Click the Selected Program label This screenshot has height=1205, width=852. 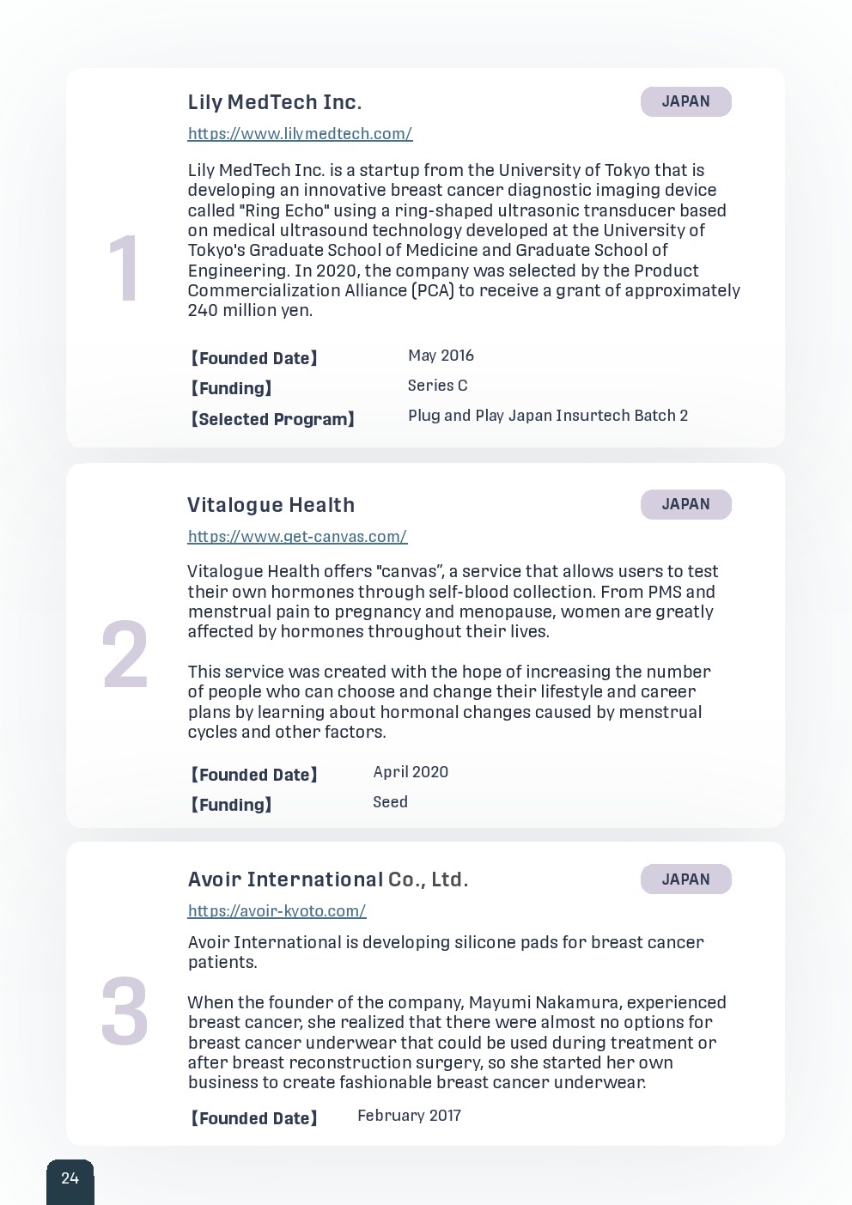point(271,420)
